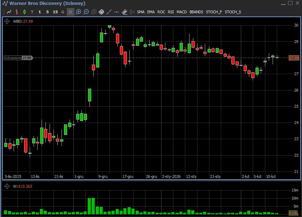Switch to the 1-minute interval
This screenshot has height=217, width=302.
(x=40, y=12)
